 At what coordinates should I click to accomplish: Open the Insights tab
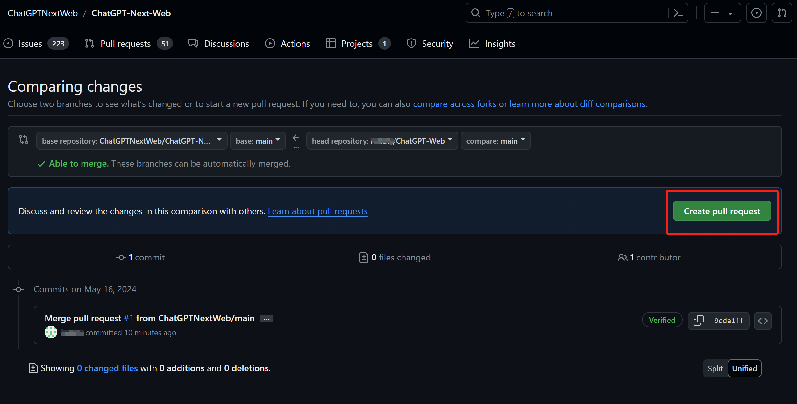492,44
